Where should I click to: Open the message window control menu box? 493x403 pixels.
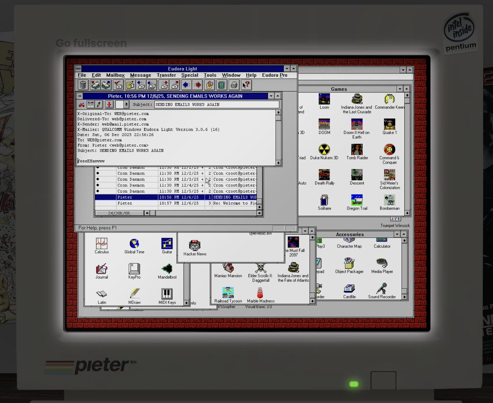pos(80,96)
